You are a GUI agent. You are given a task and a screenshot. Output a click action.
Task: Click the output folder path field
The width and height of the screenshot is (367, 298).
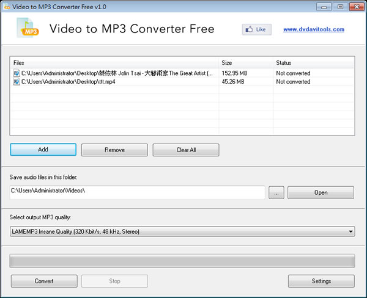coord(138,192)
